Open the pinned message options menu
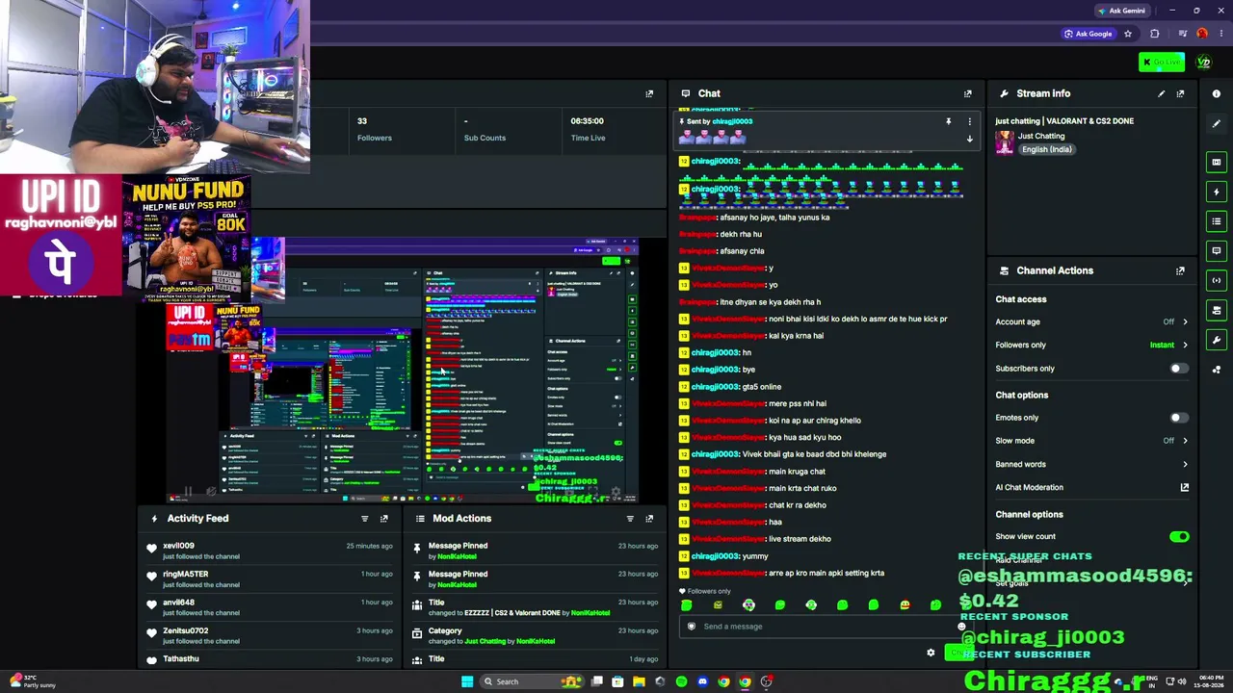 [x=969, y=121]
